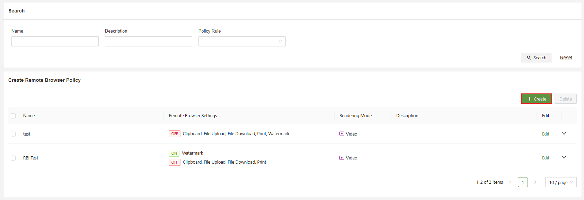Viewport: 584px width, 200px height.
Task: Focus the Name search input field
Action: coord(55,42)
